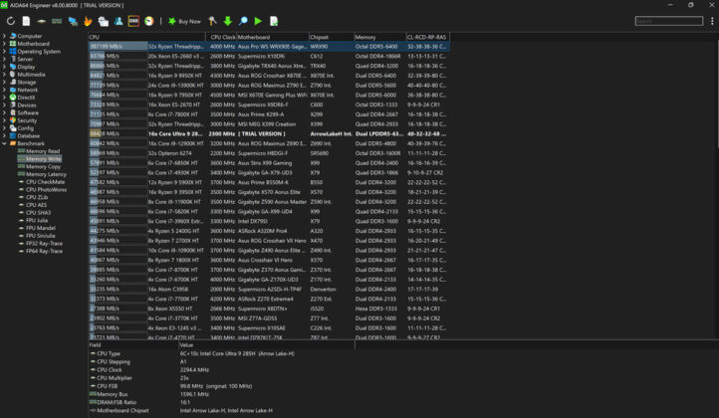Image resolution: width=719 pixels, height=418 pixels.
Task: Open the three-dot menu at top right
Action: tap(712, 21)
